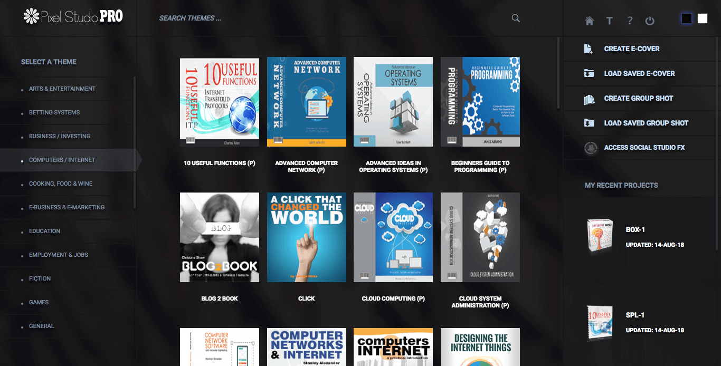
Task: Open the Cloud System Administration cover thumbnail
Action: (x=480, y=237)
